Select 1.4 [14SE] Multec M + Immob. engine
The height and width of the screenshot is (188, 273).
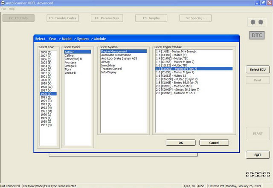(x=194, y=51)
